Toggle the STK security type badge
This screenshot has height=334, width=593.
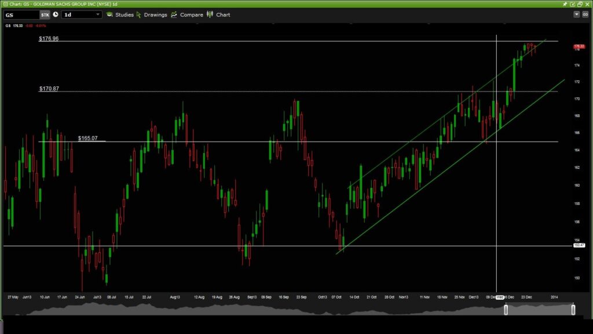(45, 14)
